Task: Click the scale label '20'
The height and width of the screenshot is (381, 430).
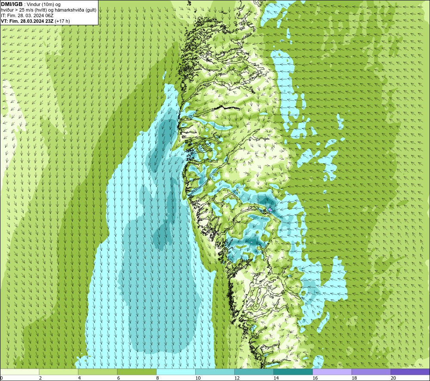Action: pyautogui.click(x=393, y=378)
